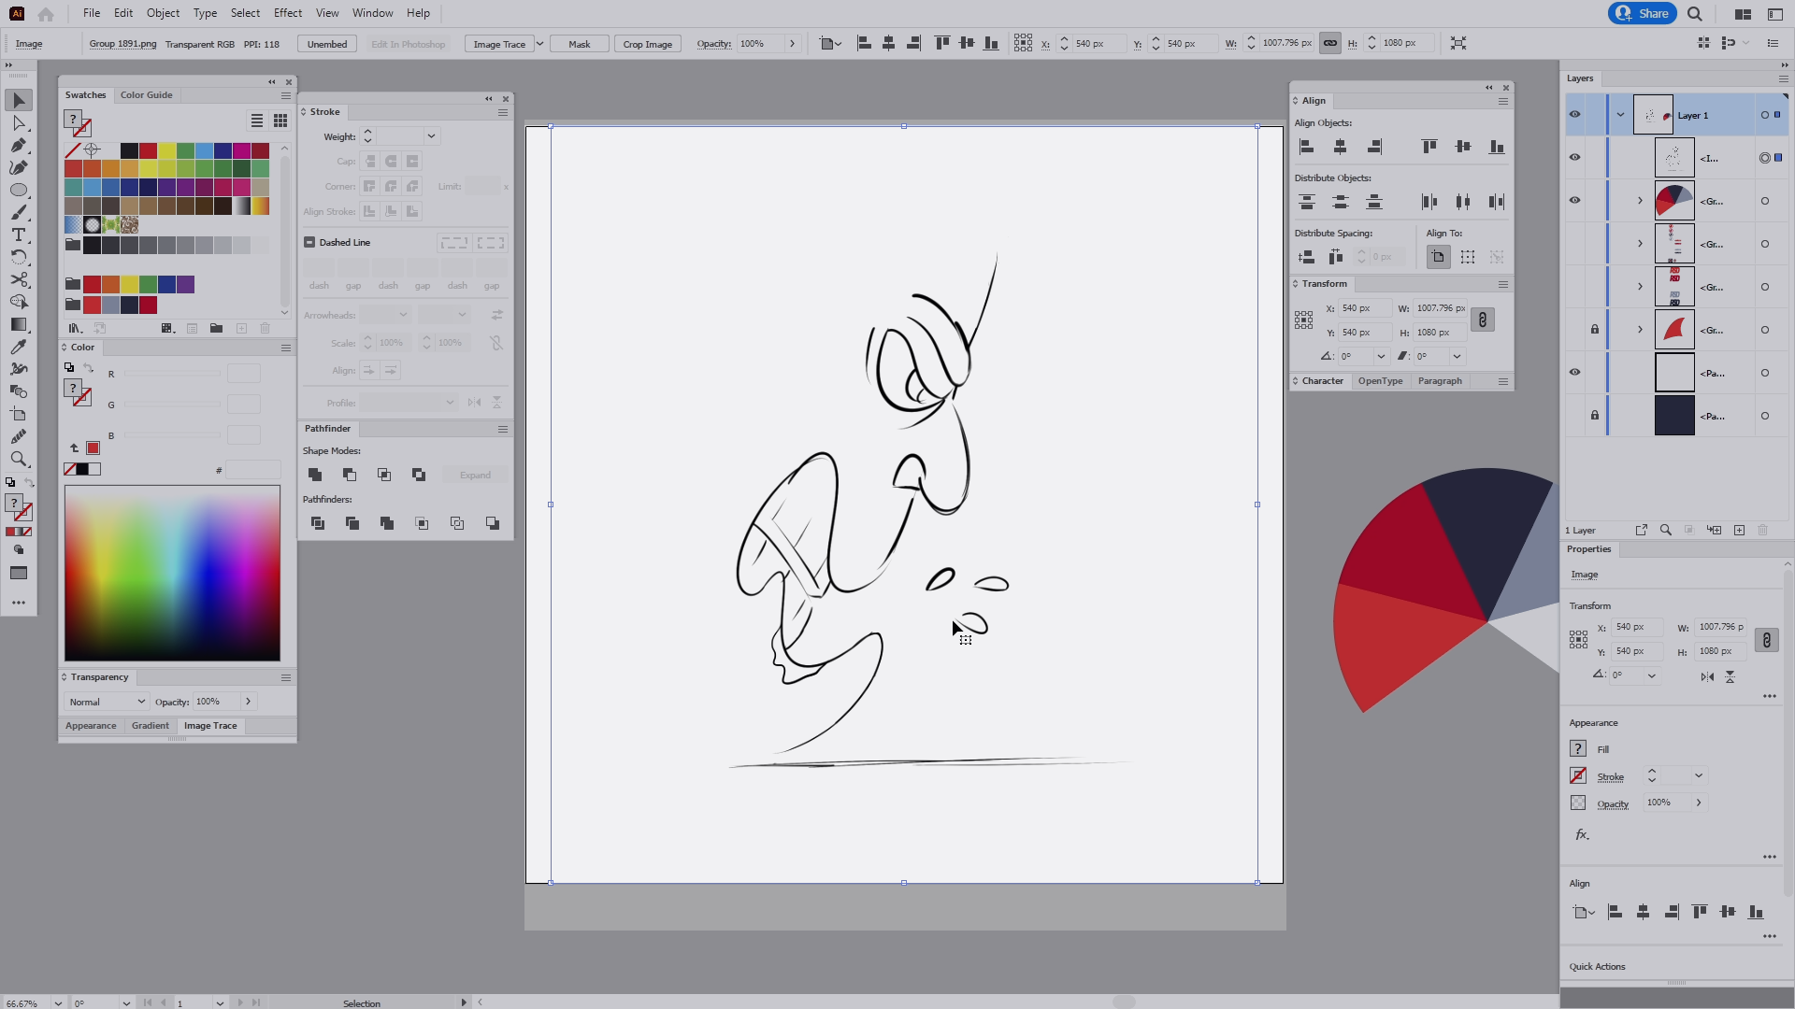Open the Effect menu
Image resolution: width=1795 pixels, height=1009 pixels.
(288, 13)
